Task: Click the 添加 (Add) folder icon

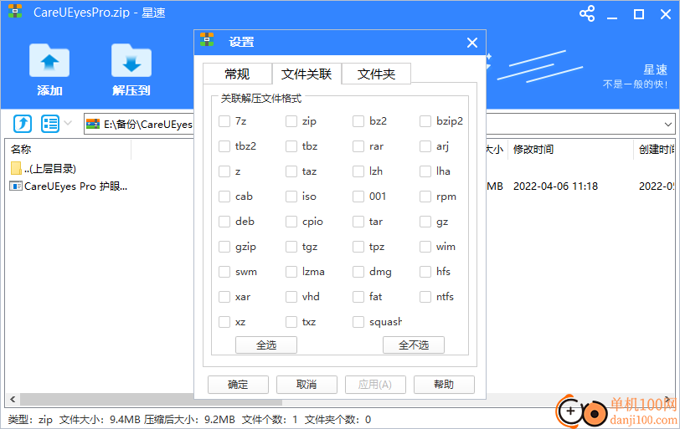Action: pos(49,62)
